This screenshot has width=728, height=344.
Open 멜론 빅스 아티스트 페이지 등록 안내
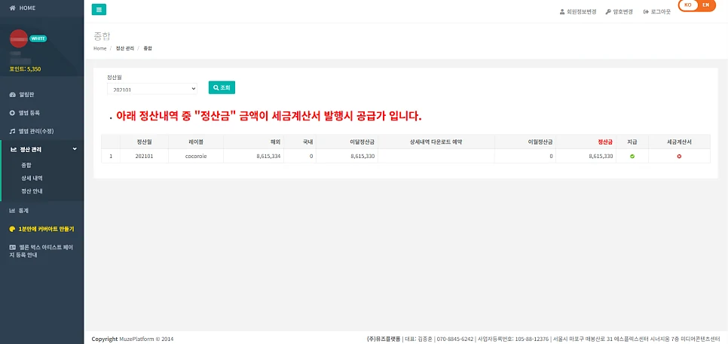pos(41,251)
